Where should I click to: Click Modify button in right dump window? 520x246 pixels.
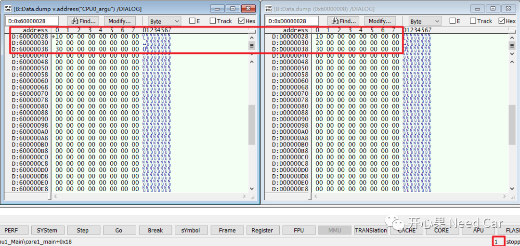tap(380, 21)
